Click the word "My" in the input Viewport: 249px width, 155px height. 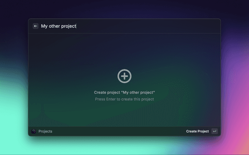click(44, 26)
